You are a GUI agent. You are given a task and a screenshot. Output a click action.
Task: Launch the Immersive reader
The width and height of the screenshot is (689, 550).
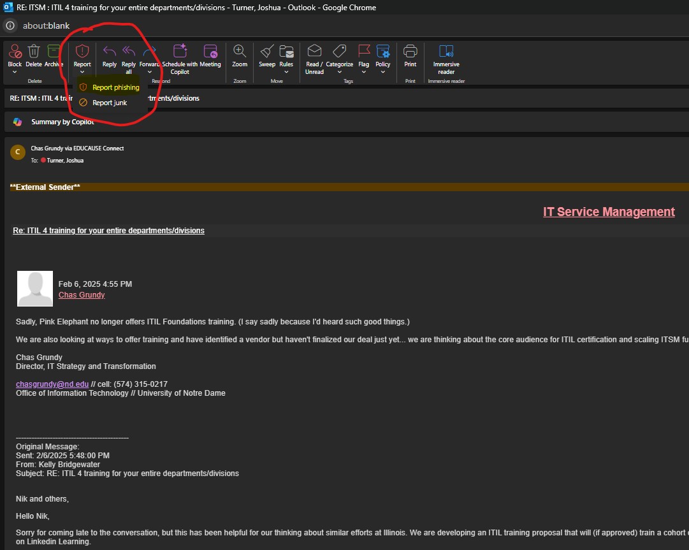click(446, 52)
